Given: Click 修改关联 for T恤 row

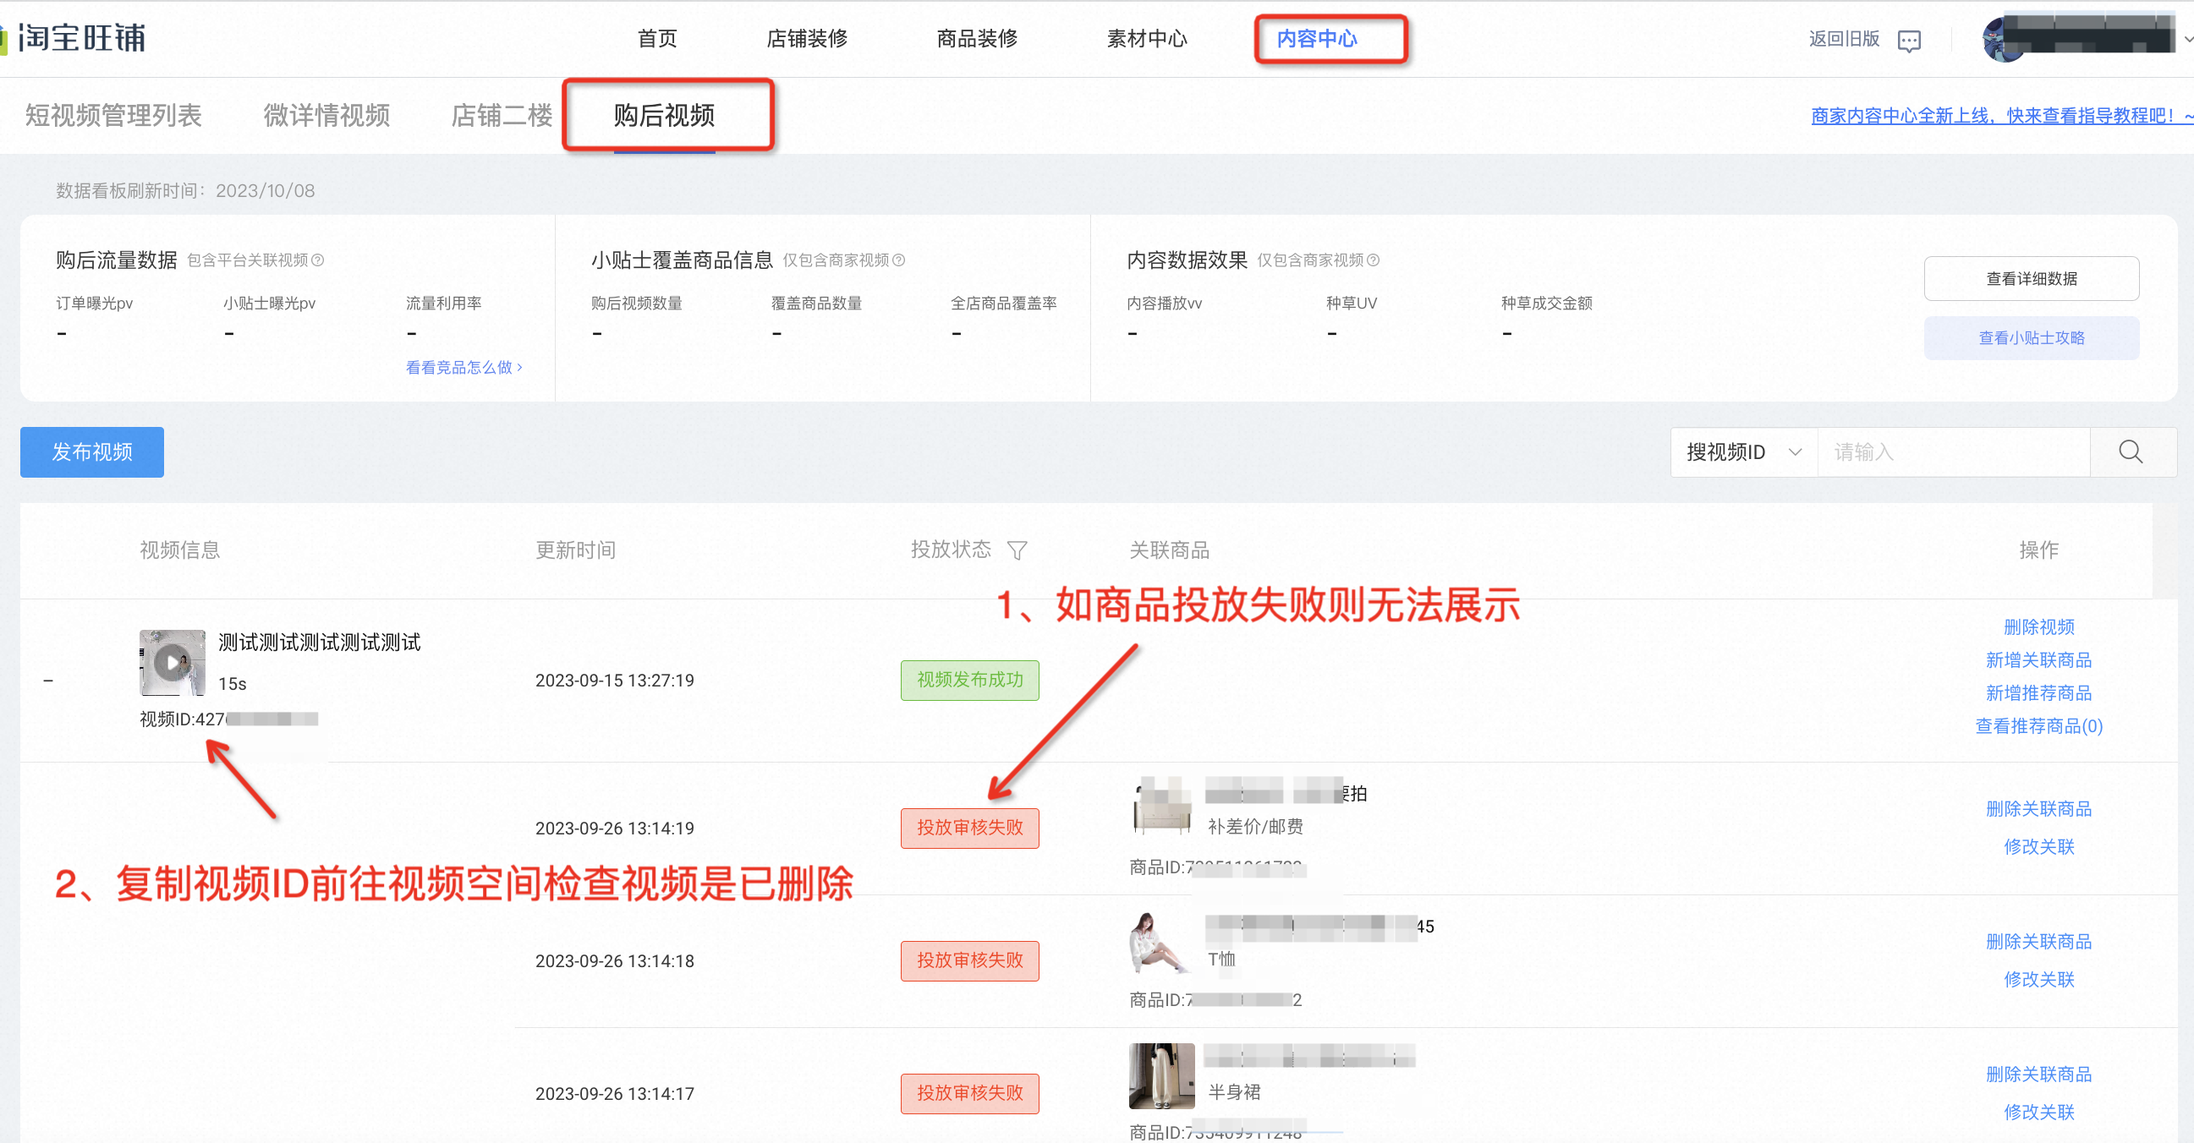Looking at the screenshot, I should coord(2039,980).
